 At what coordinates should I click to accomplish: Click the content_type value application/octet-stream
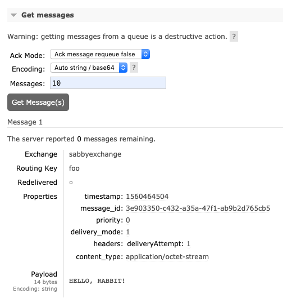pos(167,257)
